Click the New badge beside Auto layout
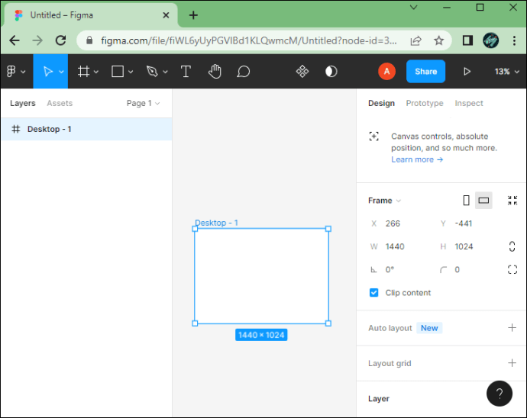Screen dimensions: 527x418 pos(429,328)
